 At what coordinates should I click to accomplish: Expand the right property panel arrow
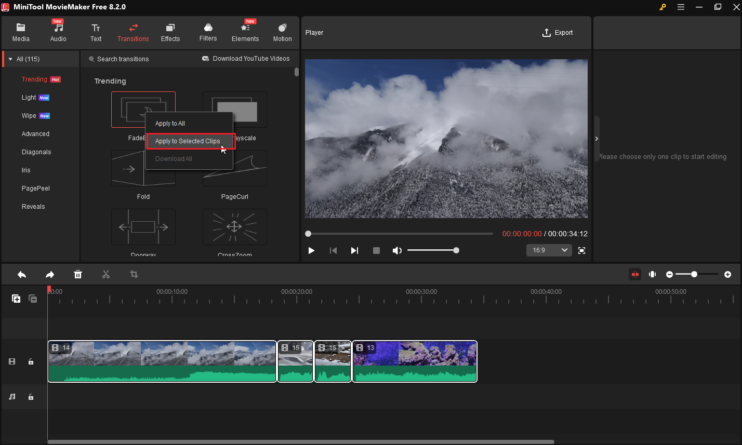[x=597, y=139]
